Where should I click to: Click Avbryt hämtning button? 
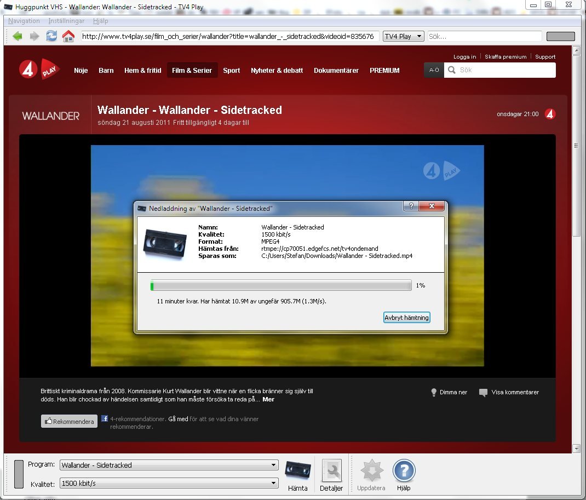tap(406, 318)
